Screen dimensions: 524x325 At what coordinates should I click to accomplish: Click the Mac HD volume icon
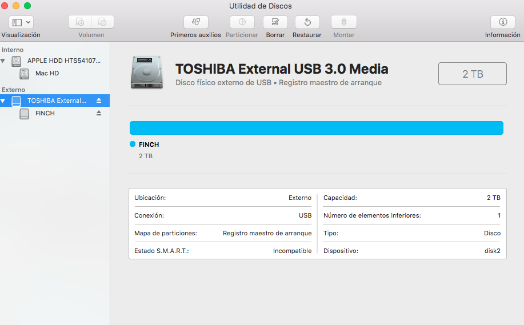24,74
